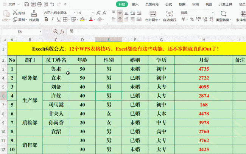Click the Copy (复制) button

pos(19,20)
